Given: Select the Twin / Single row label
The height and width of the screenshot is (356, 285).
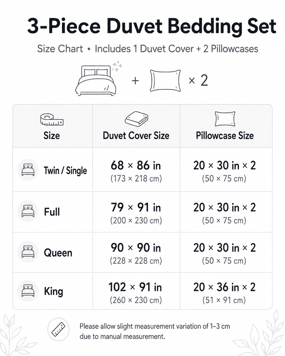Looking at the screenshot, I should pos(66,171).
